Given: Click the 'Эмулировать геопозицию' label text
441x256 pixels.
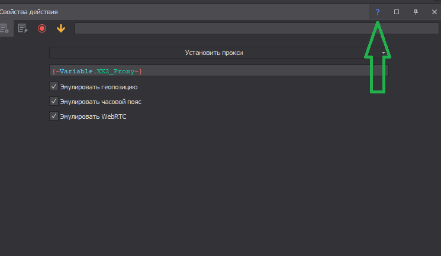Looking at the screenshot, I should [99, 87].
